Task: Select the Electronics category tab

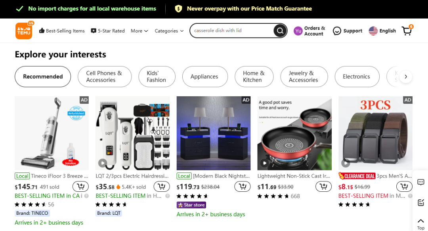Action: click(x=356, y=76)
